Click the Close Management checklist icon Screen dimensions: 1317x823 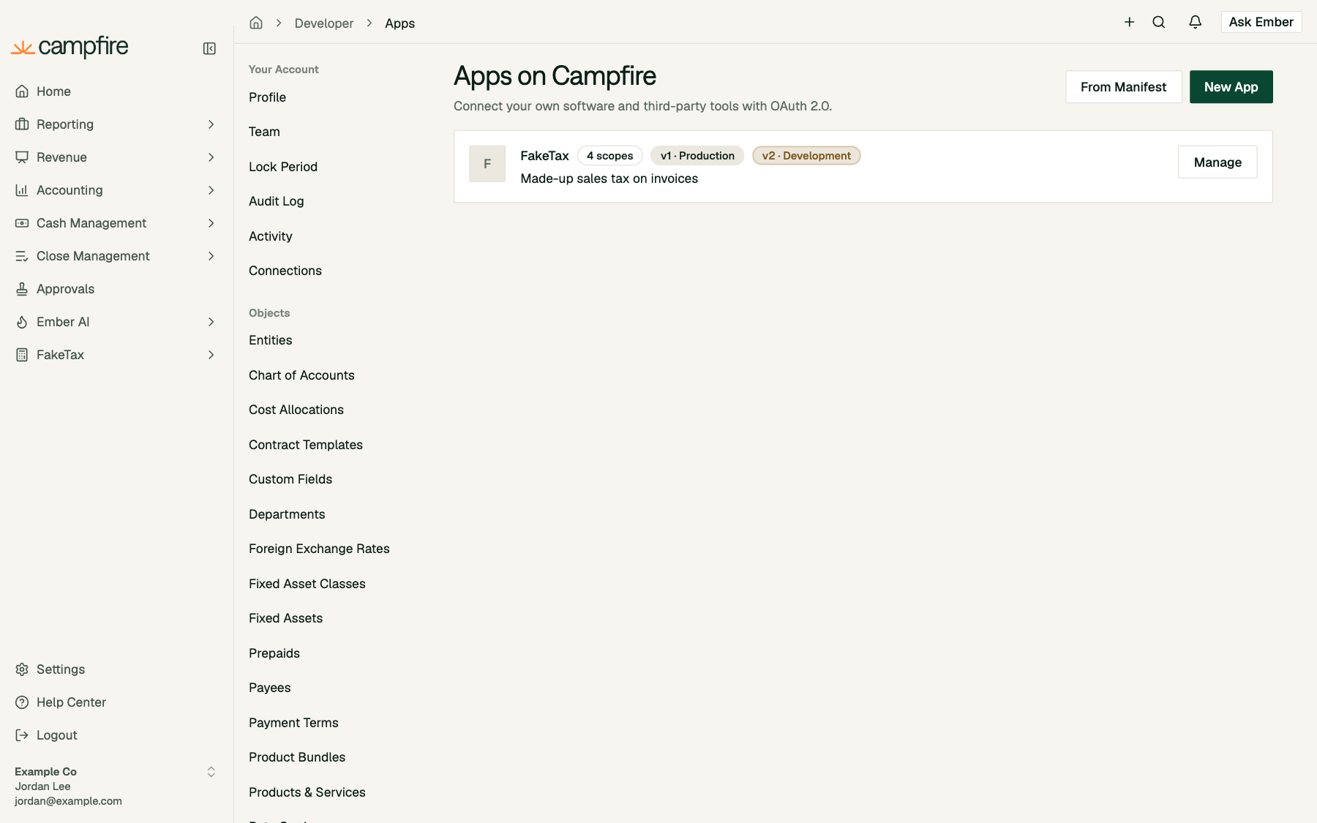click(22, 256)
